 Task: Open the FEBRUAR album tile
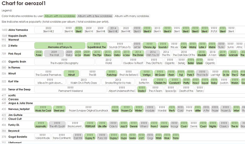90,124
